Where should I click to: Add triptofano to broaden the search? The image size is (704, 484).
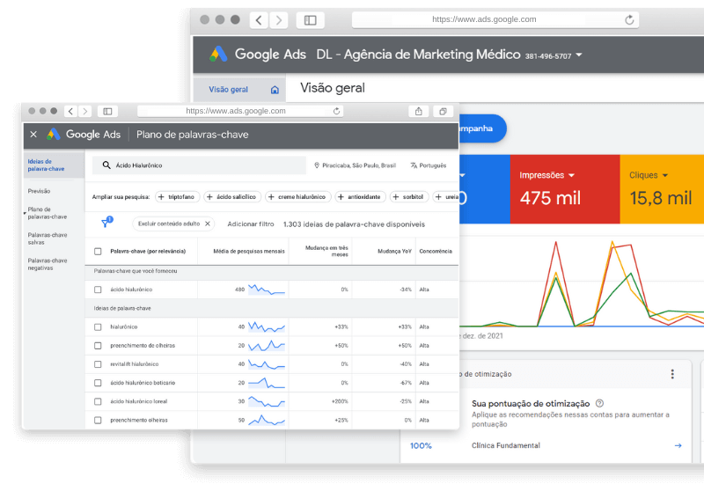pyautogui.click(x=178, y=196)
